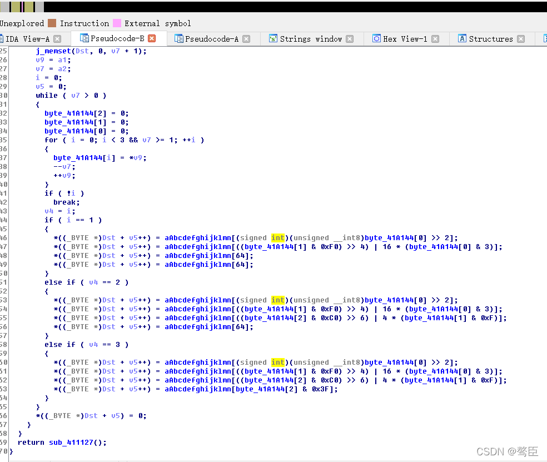Click the Strings window 's' icon
Viewport: 547px width, 462px height.
tap(272, 39)
